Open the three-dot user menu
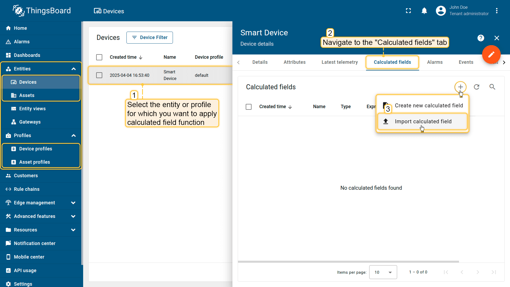 [497, 11]
